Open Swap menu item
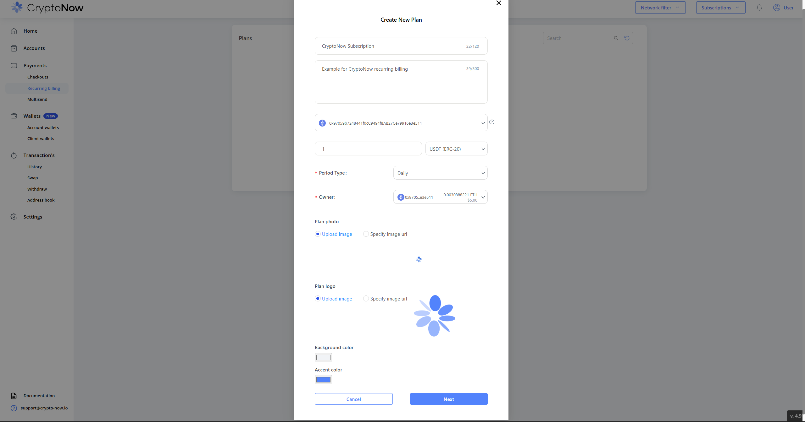805x422 pixels. (x=32, y=178)
